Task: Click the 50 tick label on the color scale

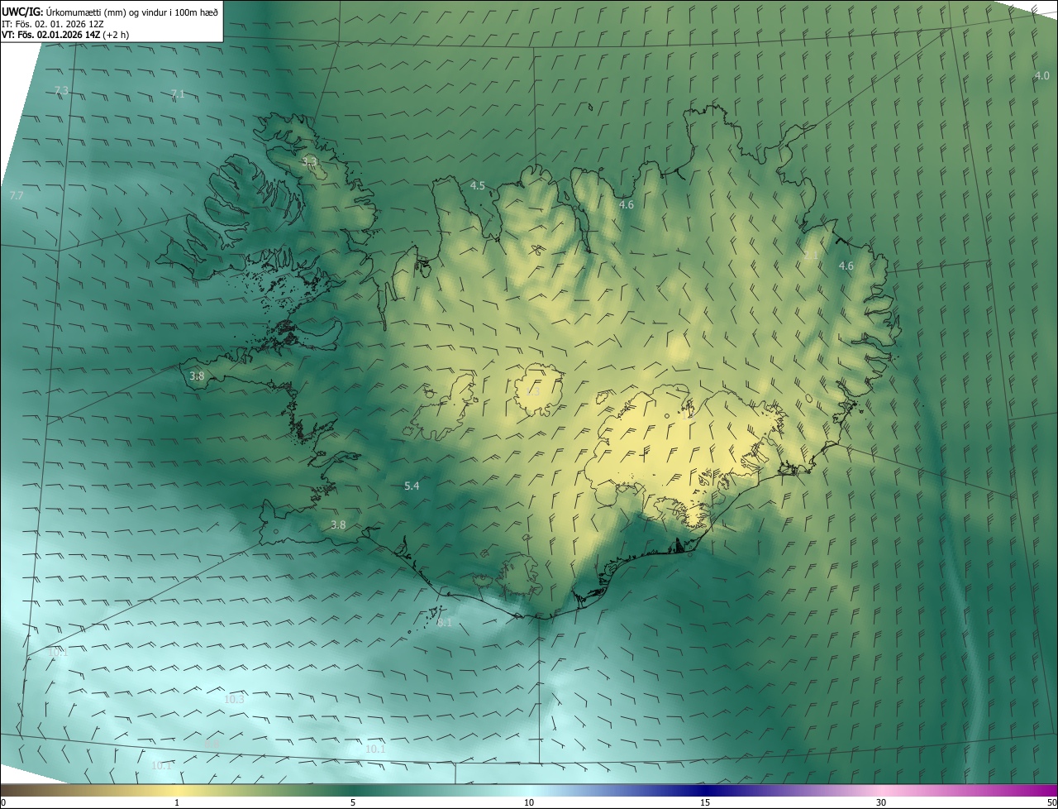Action: point(1051,803)
